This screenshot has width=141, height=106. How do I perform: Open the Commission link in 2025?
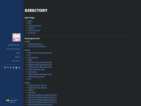(32, 72)
